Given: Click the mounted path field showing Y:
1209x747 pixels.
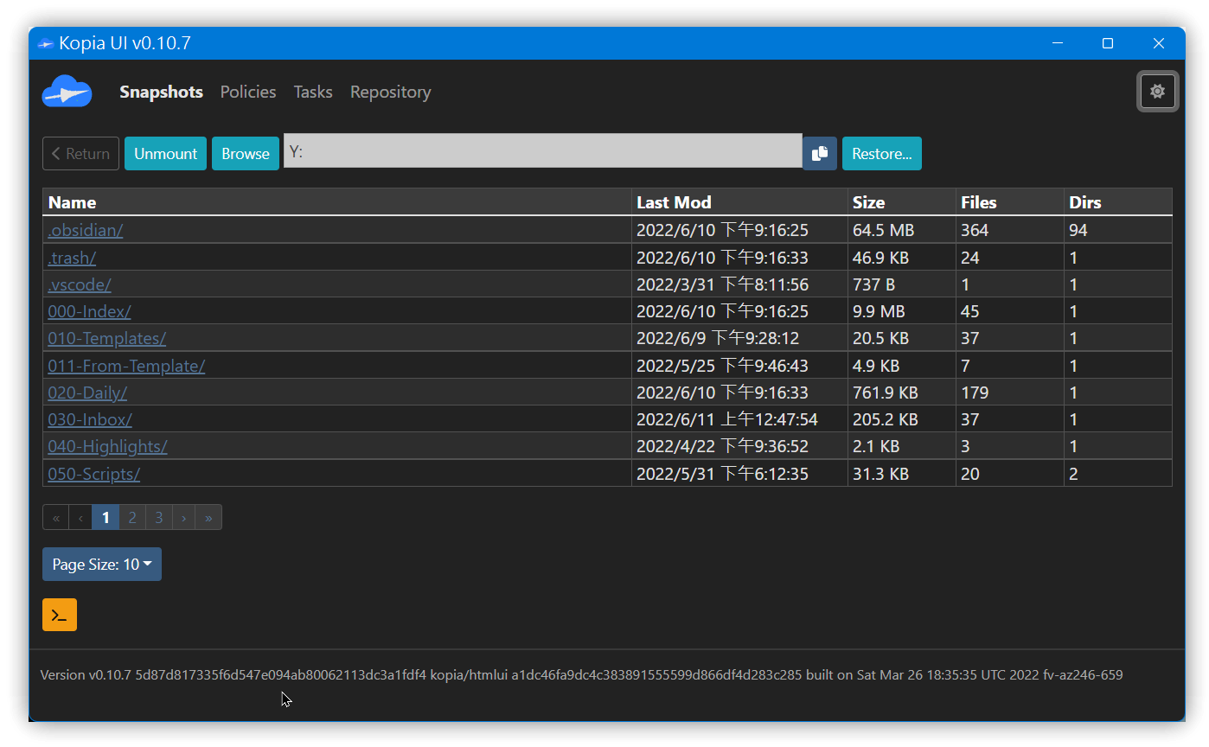Looking at the screenshot, I should click(543, 151).
